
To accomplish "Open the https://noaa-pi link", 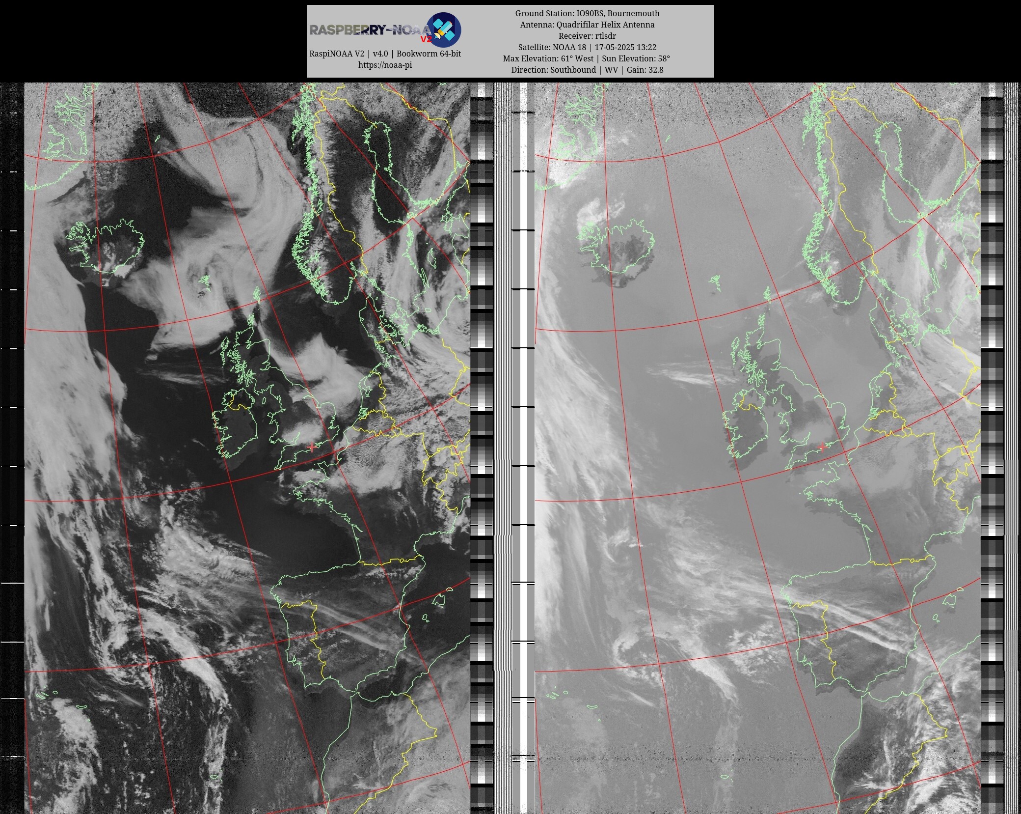I will 385,65.
